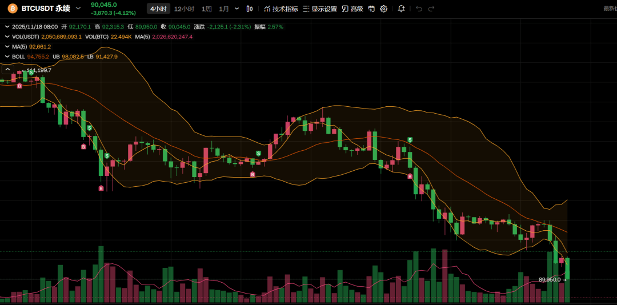Collapse the BOLL indicator row

point(6,57)
